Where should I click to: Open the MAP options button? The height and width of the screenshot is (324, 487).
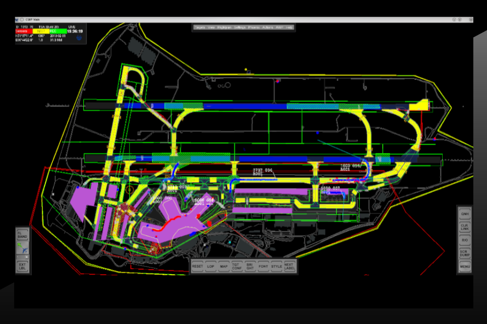tap(224, 267)
